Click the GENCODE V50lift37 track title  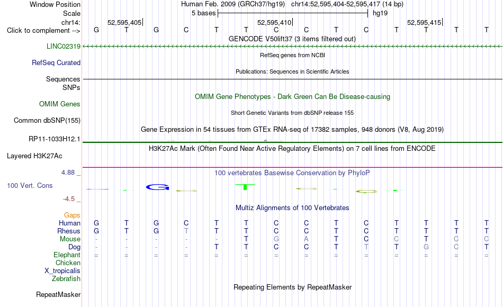292,39
